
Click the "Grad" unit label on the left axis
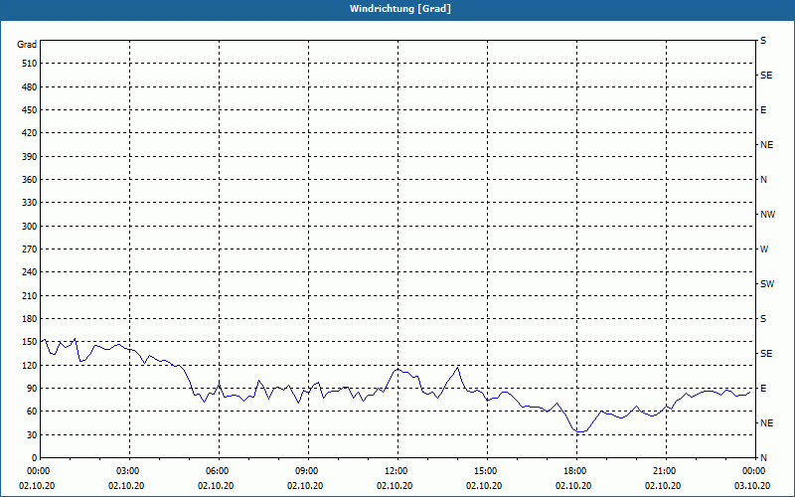pos(27,45)
